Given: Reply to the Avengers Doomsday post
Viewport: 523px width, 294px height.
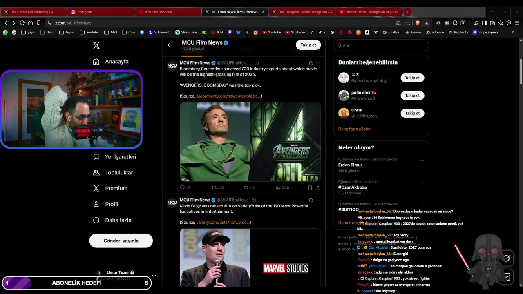Looking at the screenshot, I should 185,188.
